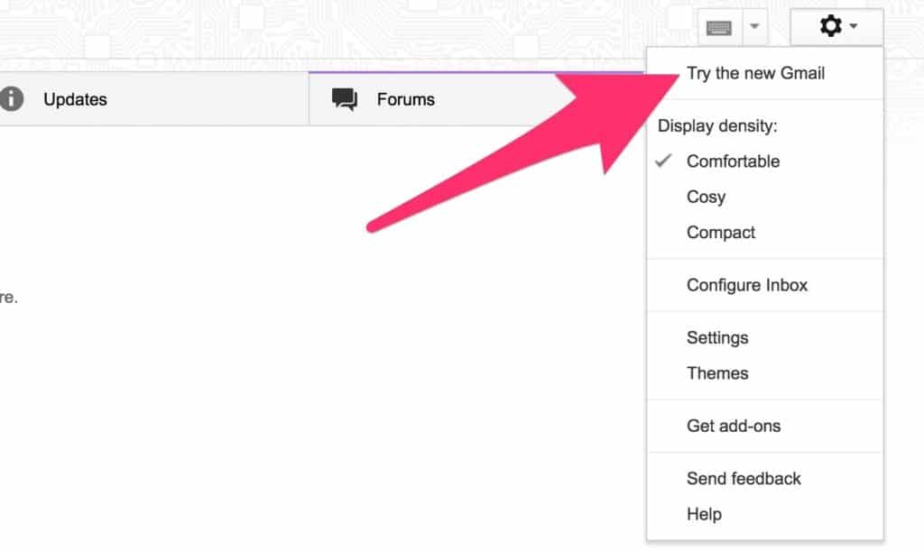Viewport: 924px width, 551px height.
Task: Click the info icon on the Updates tab
Action: click(11, 99)
